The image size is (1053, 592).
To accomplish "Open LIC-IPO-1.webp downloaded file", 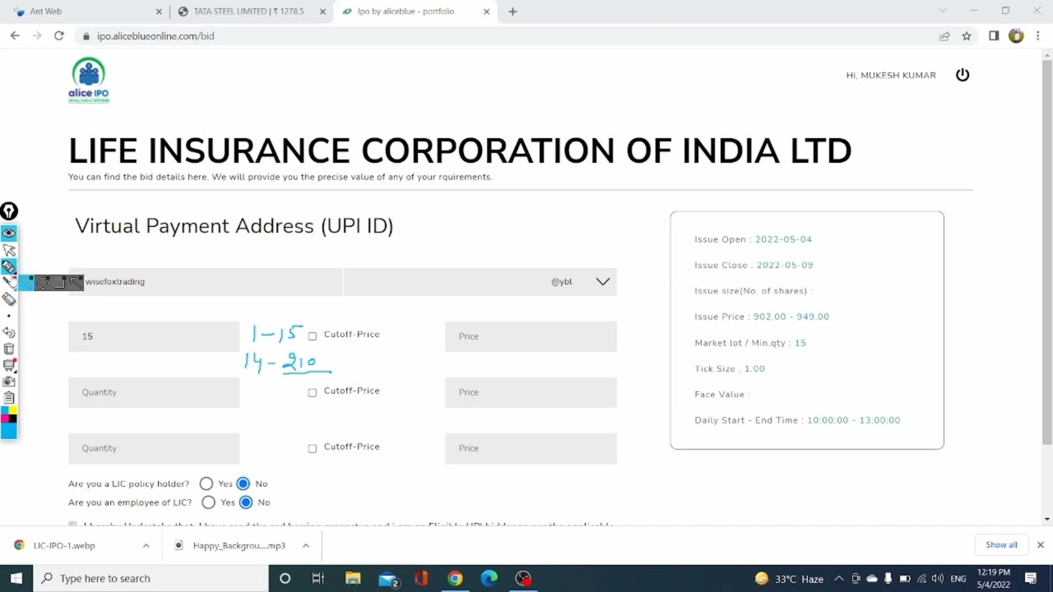I will [x=64, y=545].
